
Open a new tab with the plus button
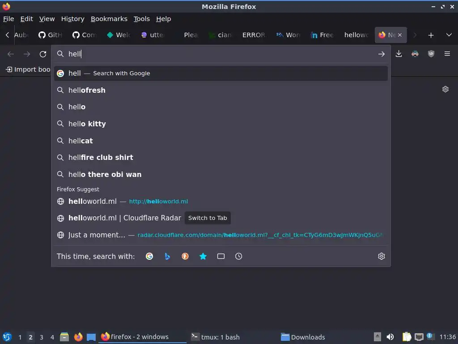(431, 35)
